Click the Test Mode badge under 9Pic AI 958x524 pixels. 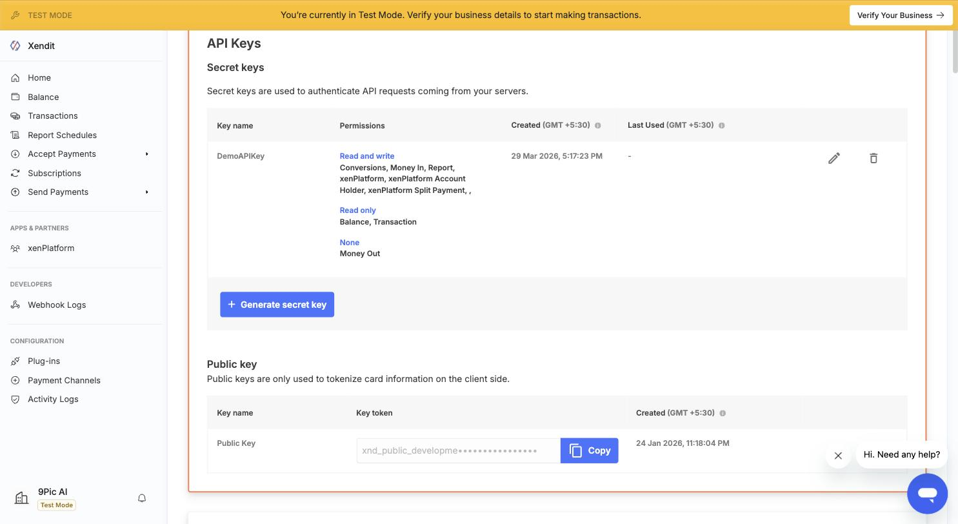click(x=57, y=505)
